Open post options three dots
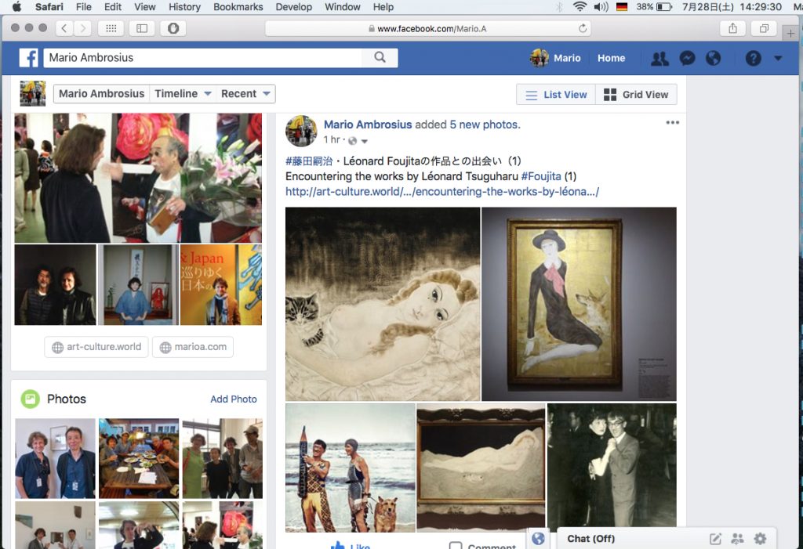 [672, 122]
